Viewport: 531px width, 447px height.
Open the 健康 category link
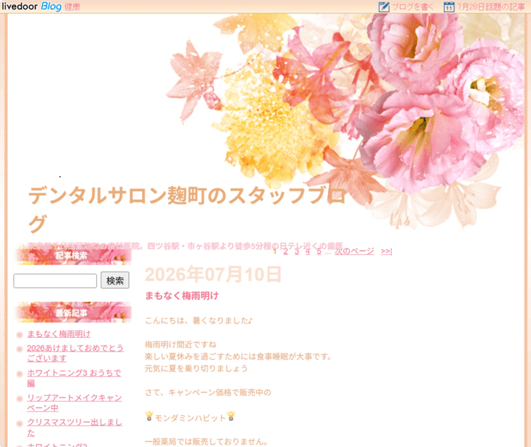click(72, 7)
